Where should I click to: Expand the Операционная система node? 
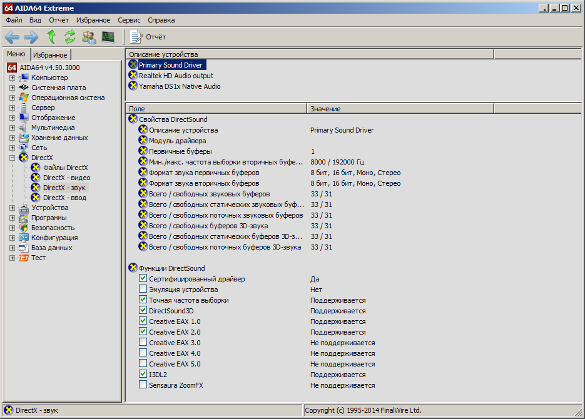coord(13,98)
